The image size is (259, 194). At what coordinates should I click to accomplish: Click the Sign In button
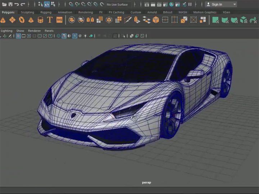coord(217,4)
